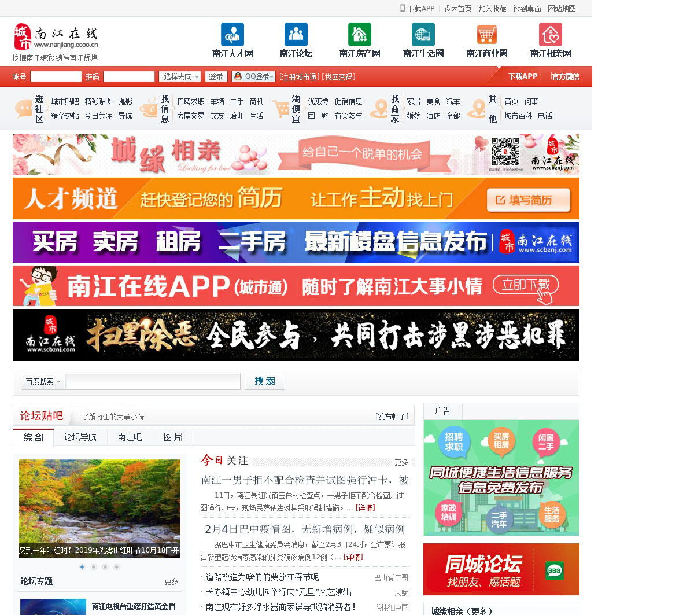Click the 填写简历 button on the orange banner
This screenshot has width=694, height=615.
click(529, 200)
